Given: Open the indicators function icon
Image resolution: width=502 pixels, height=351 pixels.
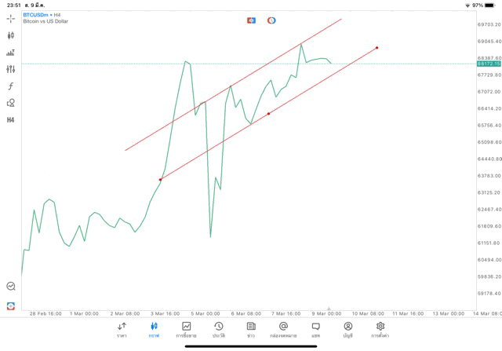Looking at the screenshot, I should [11, 86].
